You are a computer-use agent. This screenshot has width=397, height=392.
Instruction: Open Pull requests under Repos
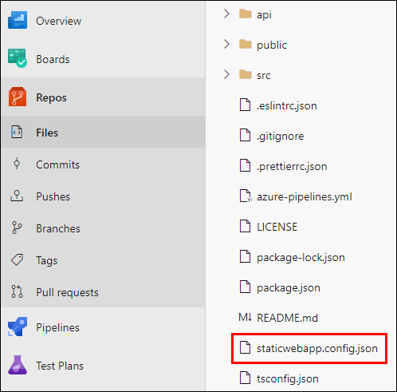(67, 293)
